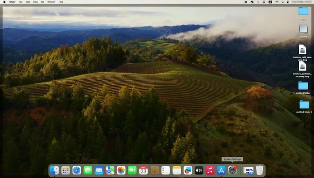
Task: Open the Window menu
Action: 51,2
